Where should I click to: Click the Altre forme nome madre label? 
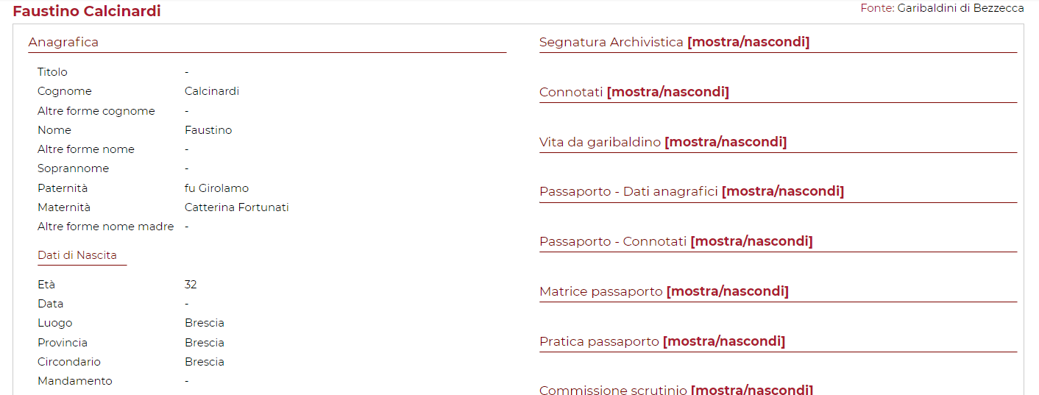tap(105, 227)
